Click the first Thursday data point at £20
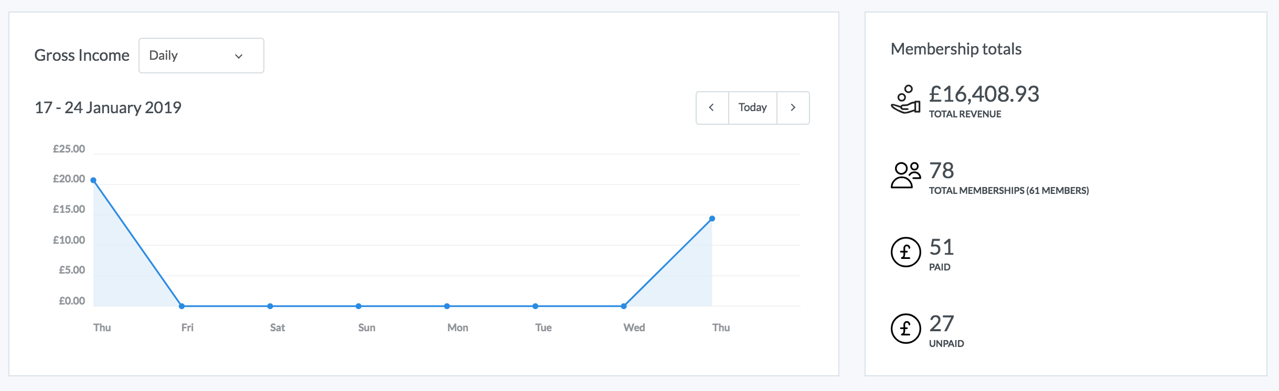Screen dimensions: 1279x391 [x=93, y=180]
